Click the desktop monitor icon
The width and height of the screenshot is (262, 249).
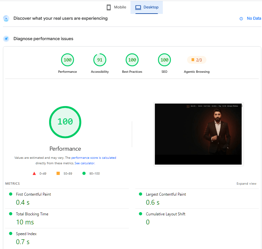138,7
